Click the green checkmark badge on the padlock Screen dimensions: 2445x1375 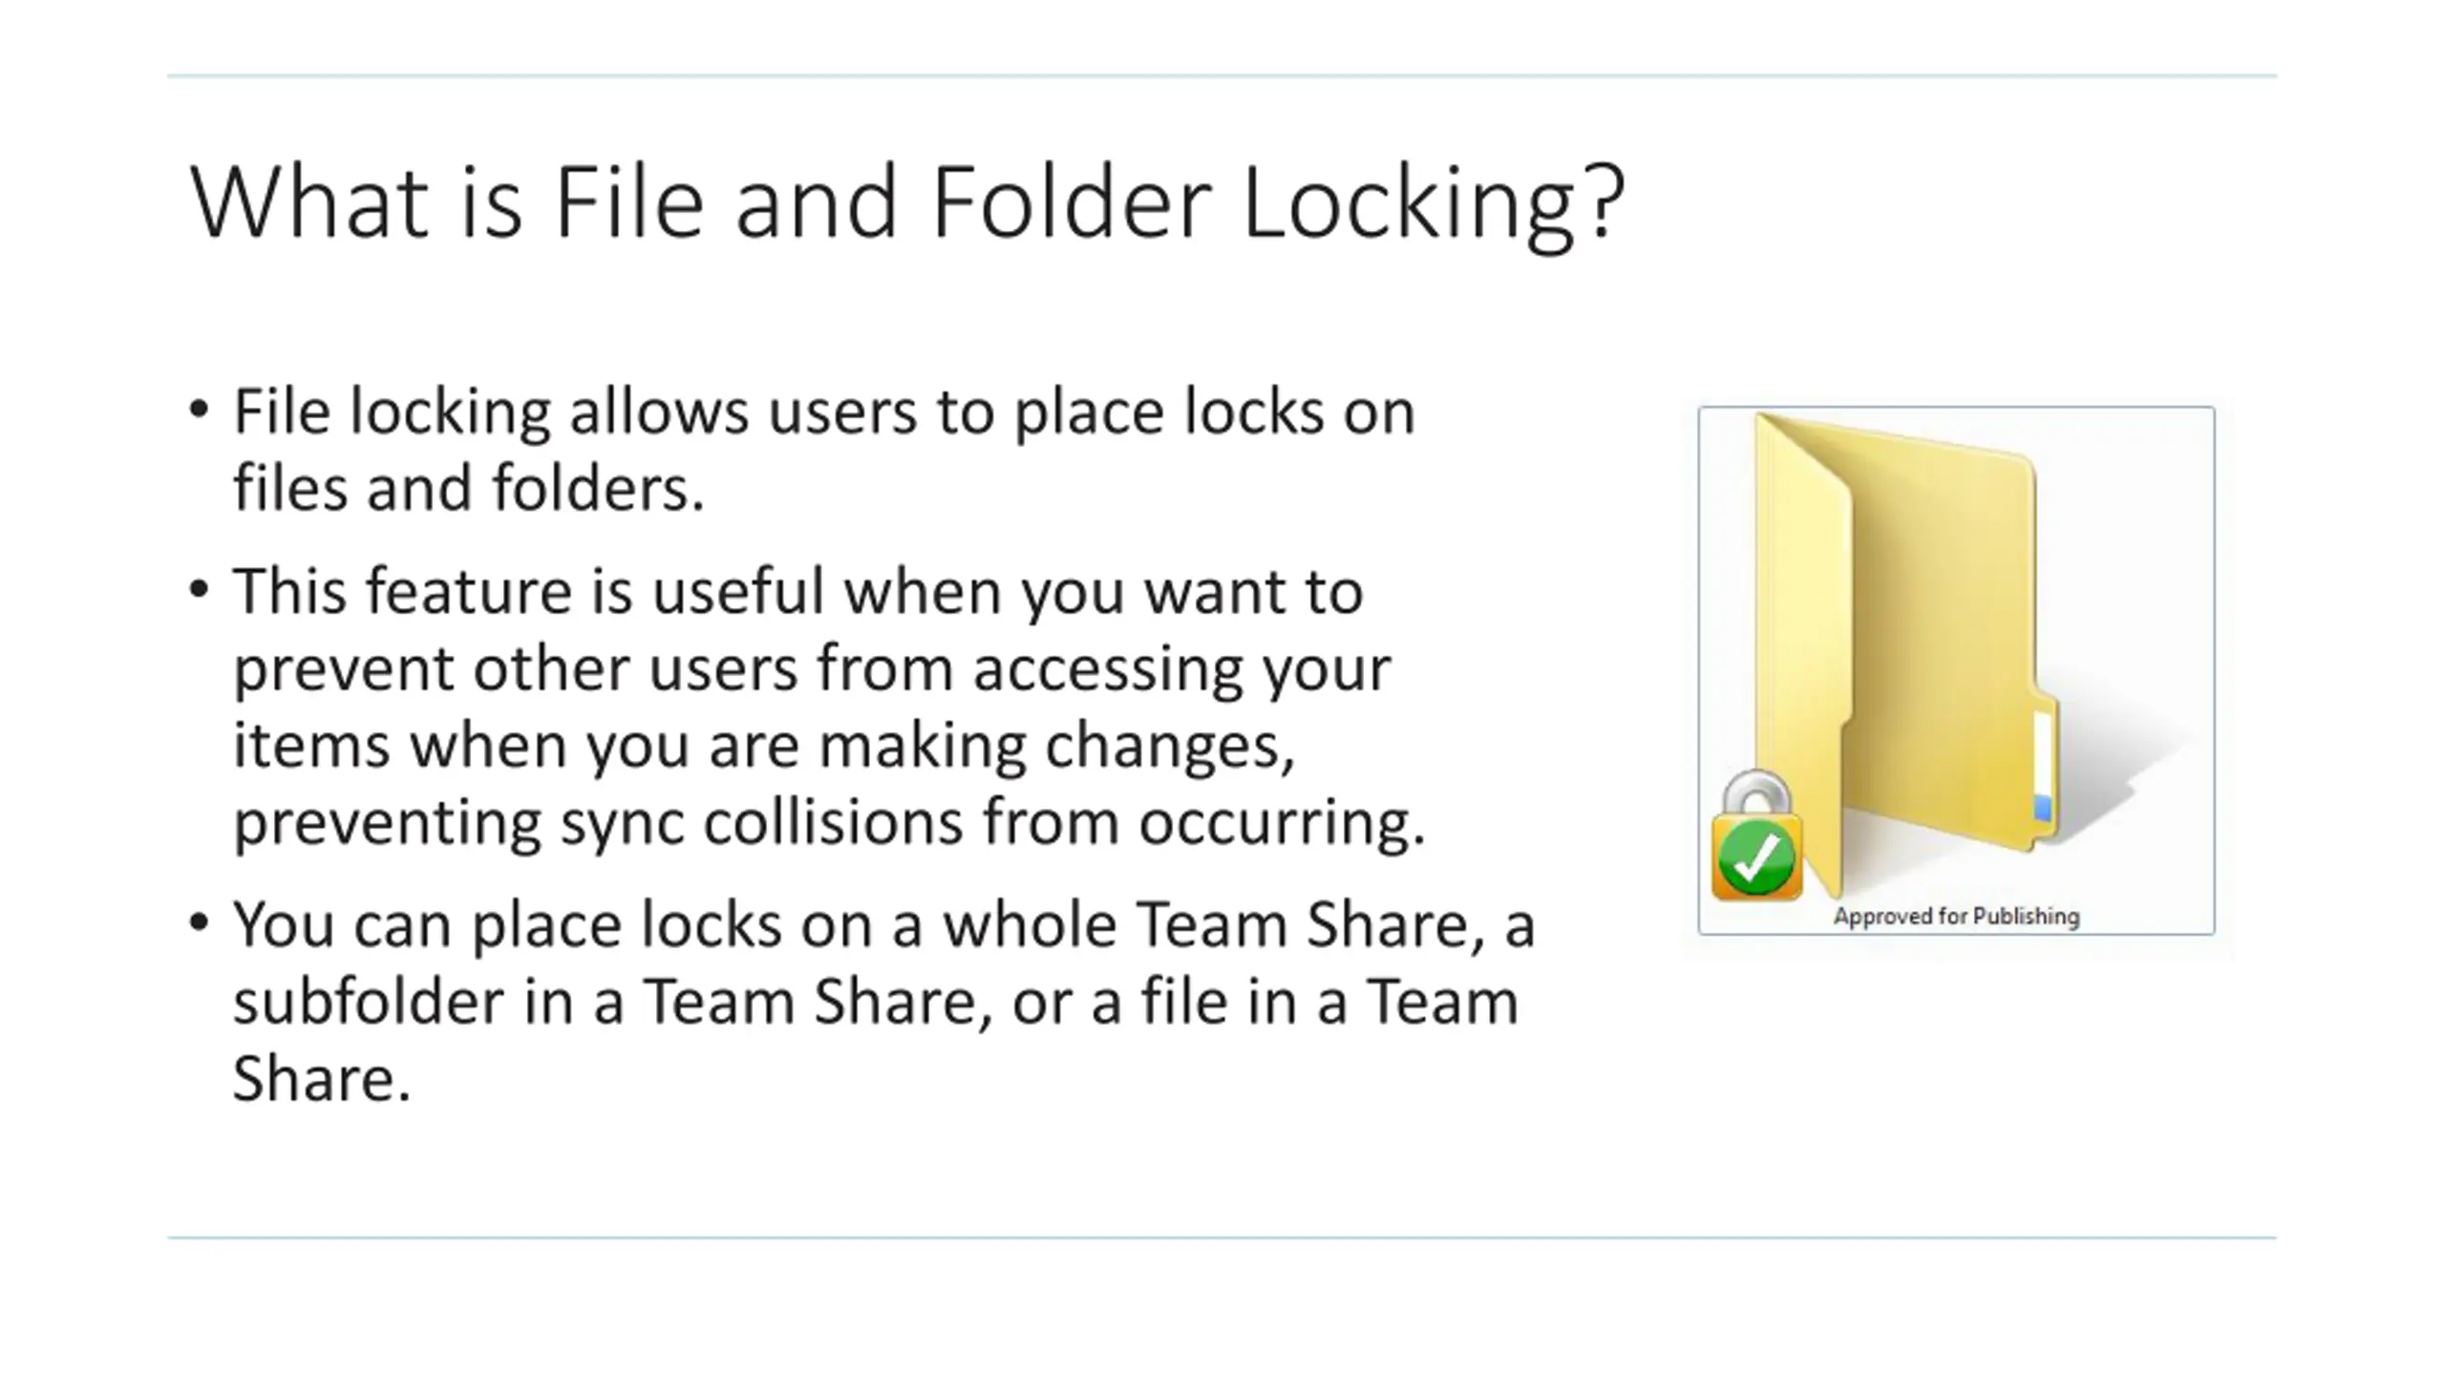pyautogui.click(x=1755, y=858)
